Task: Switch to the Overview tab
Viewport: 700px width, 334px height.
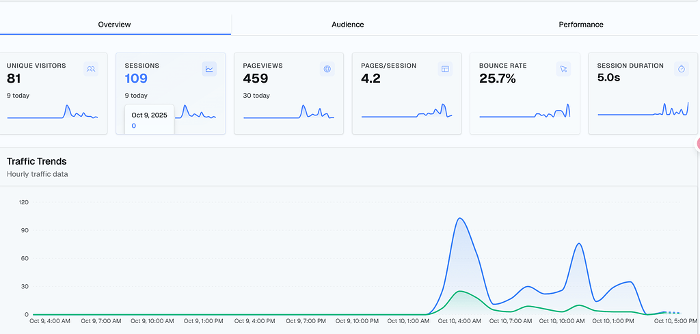Action: pos(115,25)
